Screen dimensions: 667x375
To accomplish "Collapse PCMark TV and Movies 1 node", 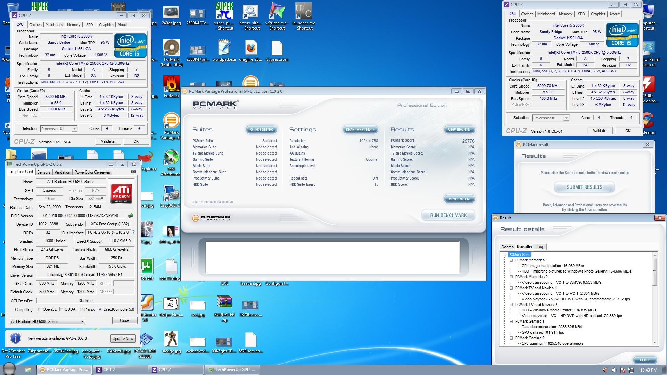I will 511,288.
